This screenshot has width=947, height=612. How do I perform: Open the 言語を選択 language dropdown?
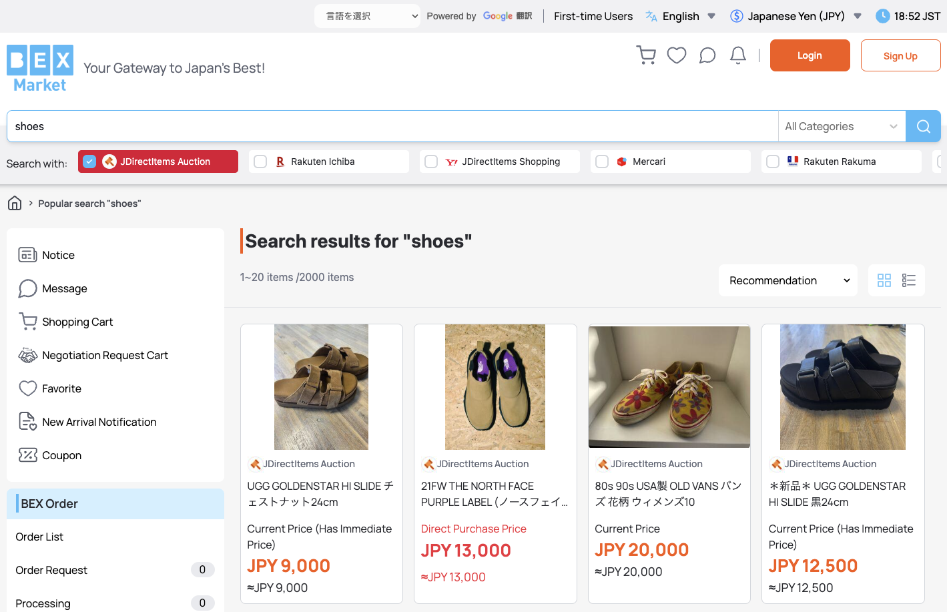pyautogui.click(x=368, y=16)
